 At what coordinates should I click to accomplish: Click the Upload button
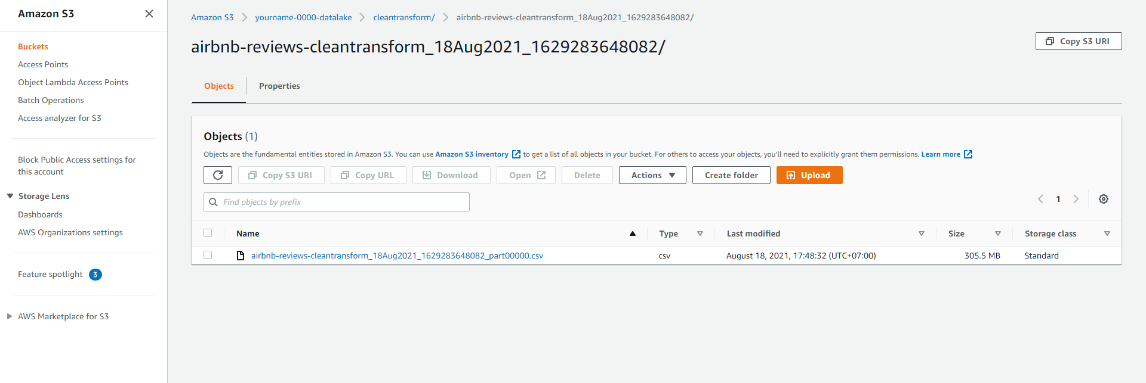click(x=809, y=175)
